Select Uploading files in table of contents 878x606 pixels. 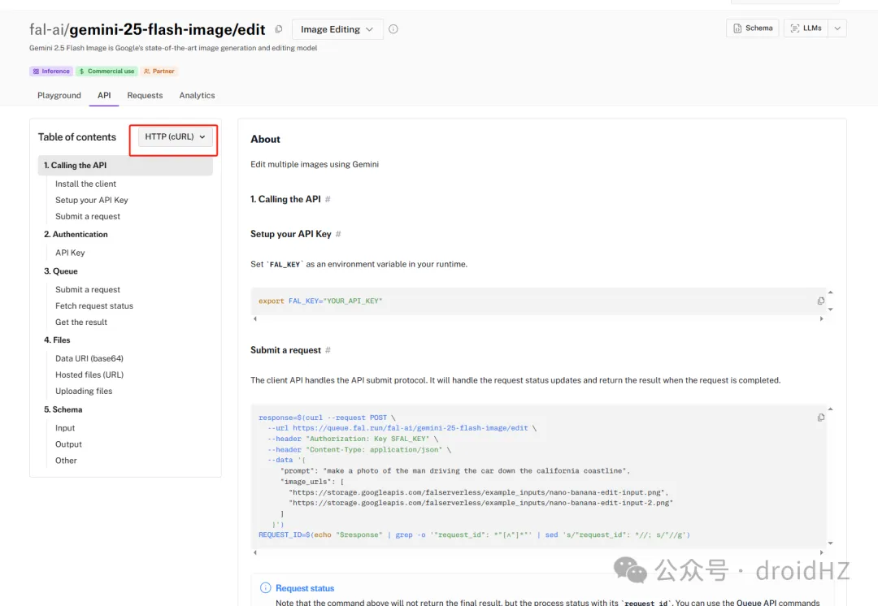tap(84, 391)
